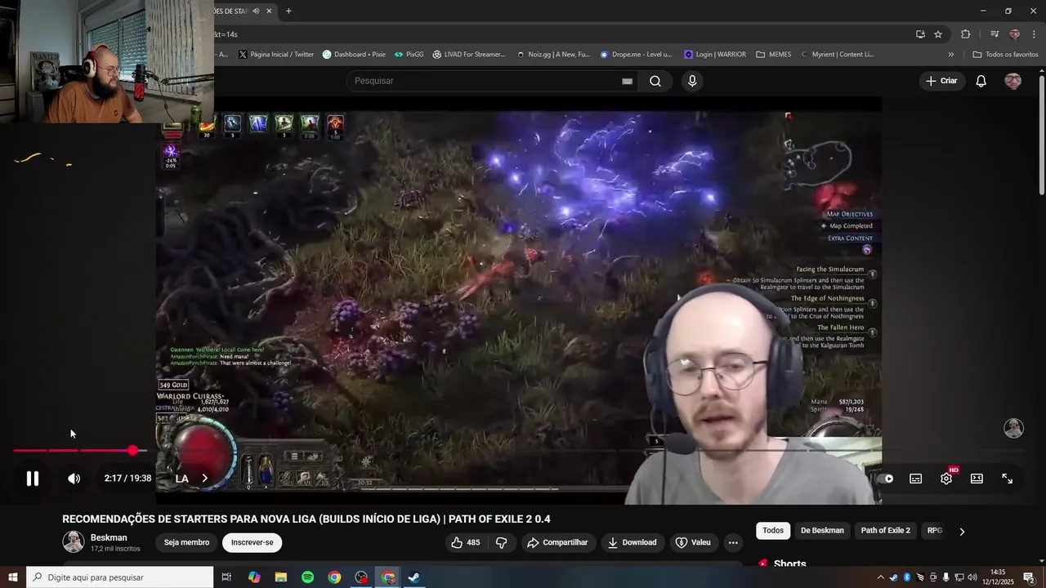The width and height of the screenshot is (1046, 588).
Task: Click the Inscrever-se button
Action: [x=252, y=542]
